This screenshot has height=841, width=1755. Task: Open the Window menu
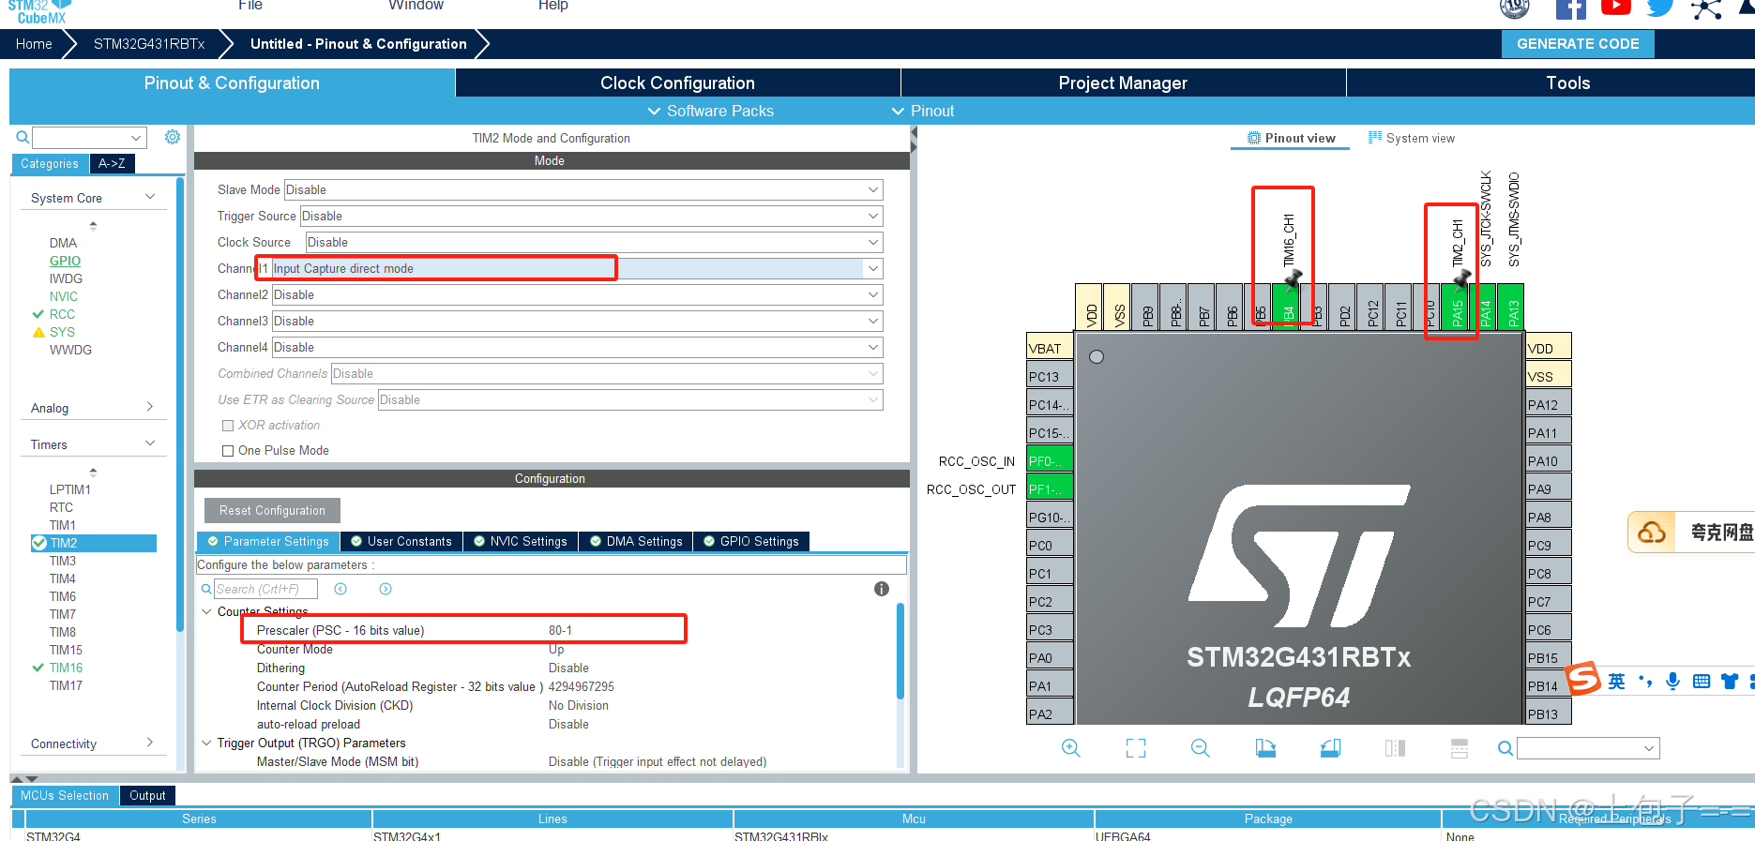(x=416, y=6)
